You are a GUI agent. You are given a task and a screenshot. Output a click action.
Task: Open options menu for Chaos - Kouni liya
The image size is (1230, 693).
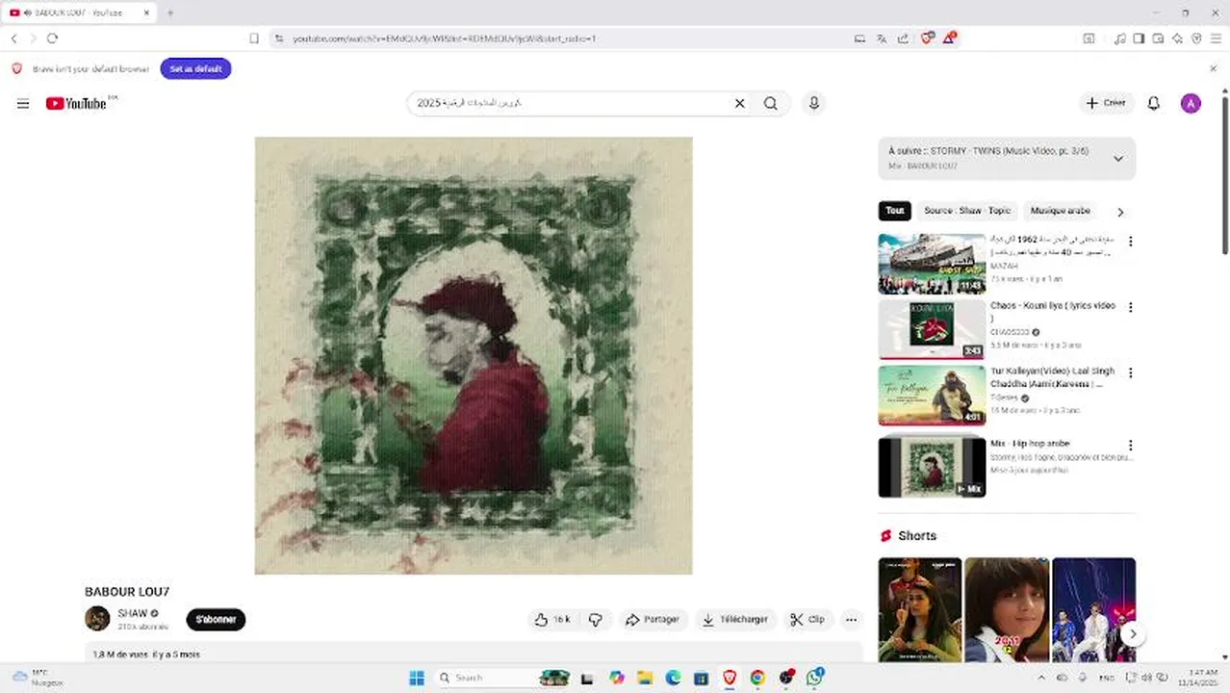tap(1130, 308)
